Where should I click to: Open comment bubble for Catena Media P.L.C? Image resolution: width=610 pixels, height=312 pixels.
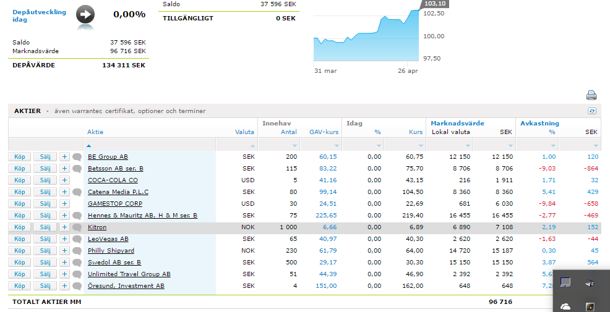coord(77,192)
